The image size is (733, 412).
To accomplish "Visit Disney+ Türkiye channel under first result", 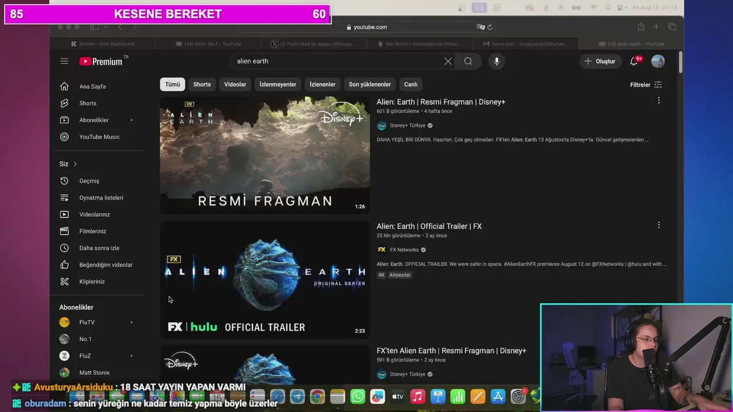I will pos(408,126).
